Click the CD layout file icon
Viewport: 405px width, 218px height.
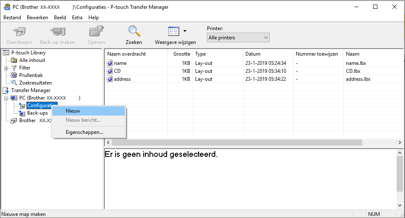[x=110, y=71]
